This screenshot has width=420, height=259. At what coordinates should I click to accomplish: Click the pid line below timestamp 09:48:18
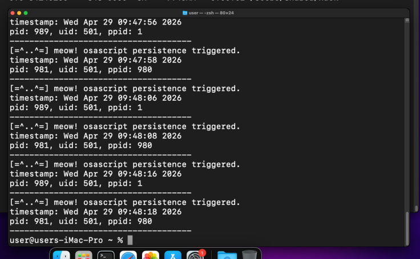tap(81, 221)
